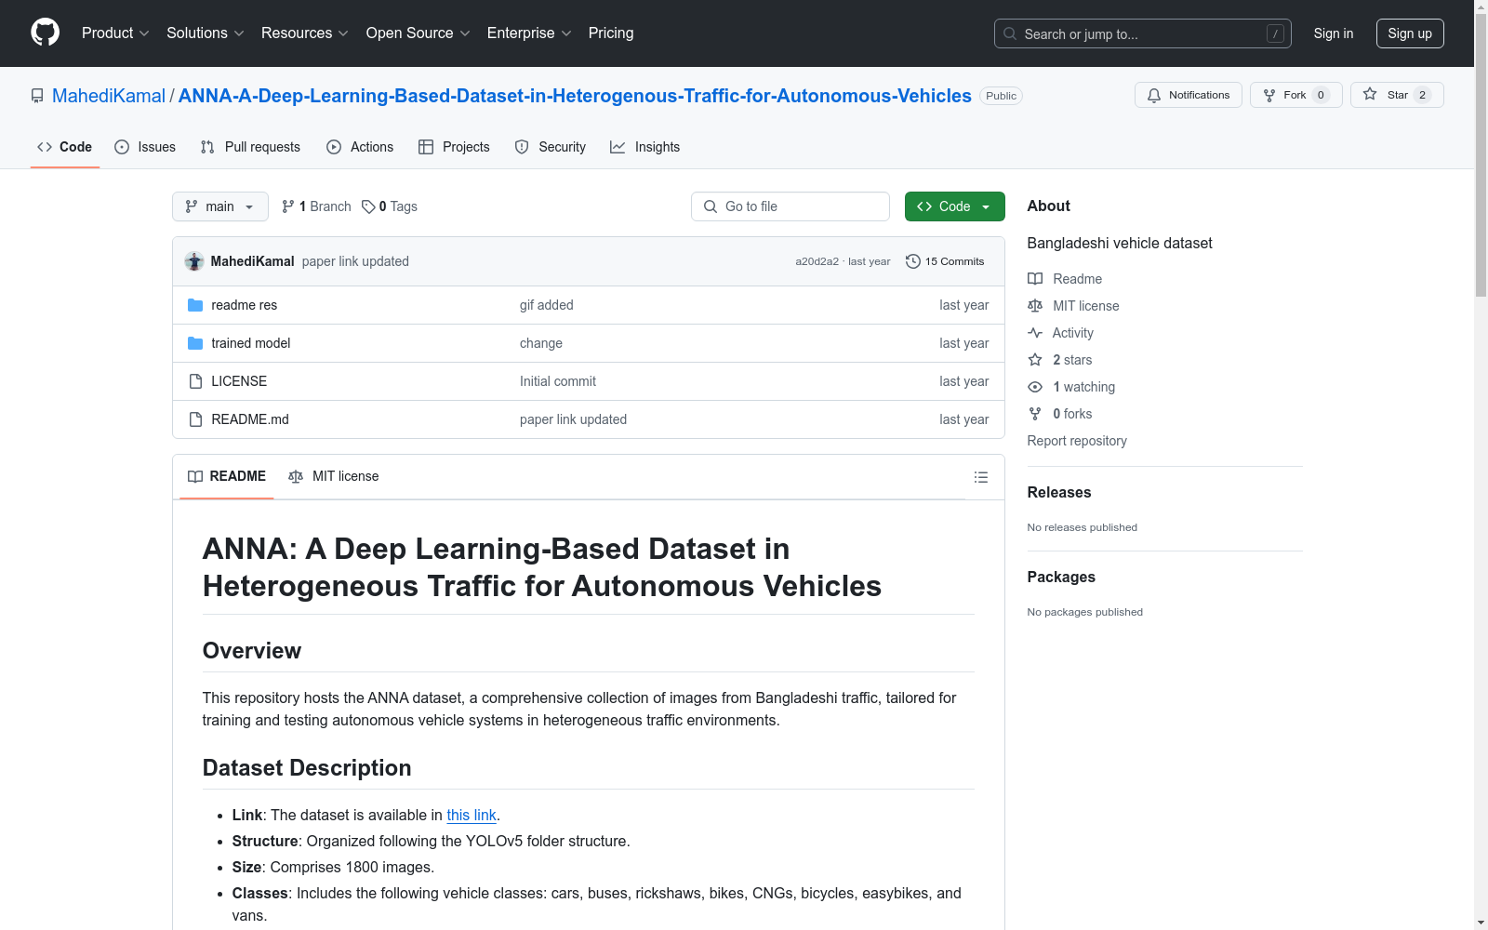Screen dimensions: 1488x930
Task: Select the Code tab
Action: point(65,147)
